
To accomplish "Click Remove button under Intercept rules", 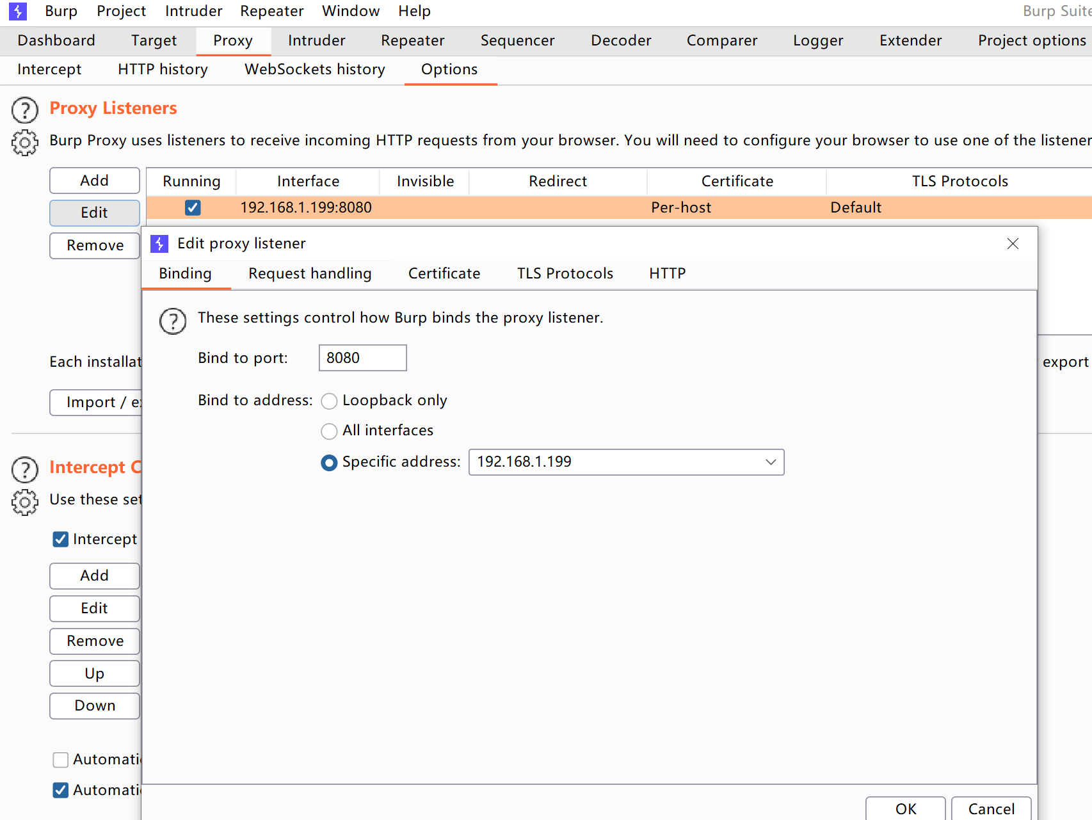I will click(95, 641).
